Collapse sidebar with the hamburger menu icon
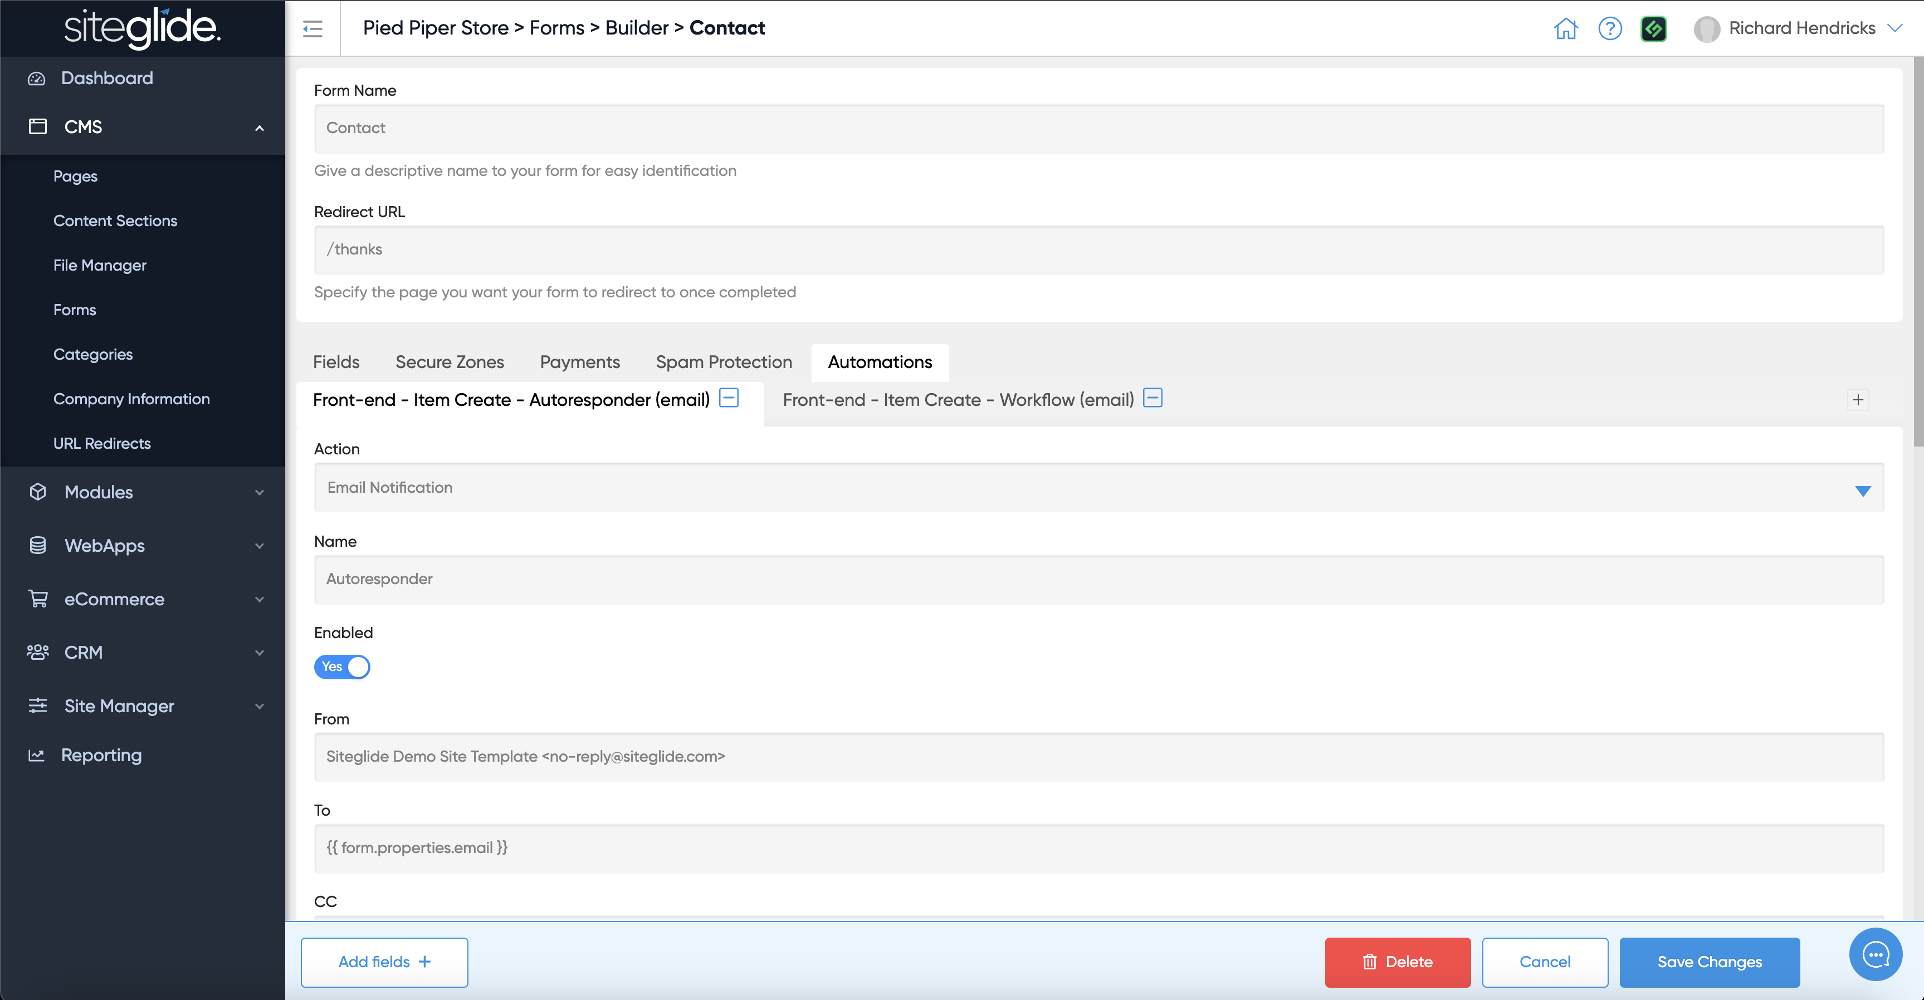Image resolution: width=1924 pixels, height=1000 pixels. pos(313,28)
